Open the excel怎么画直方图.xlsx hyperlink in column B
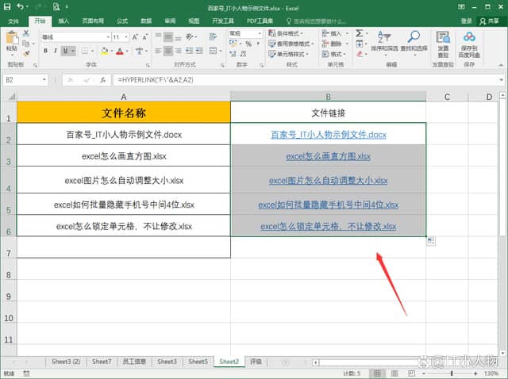The width and height of the screenshot is (508, 379). click(328, 157)
